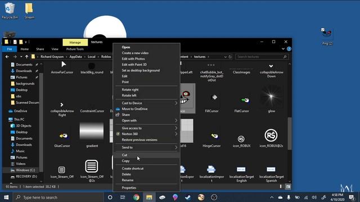Image resolution: width=360 pixels, height=202 pixels.
Task: Open Steam from the taskbar
Action: point(188,197)
